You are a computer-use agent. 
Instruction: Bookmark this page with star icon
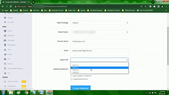(145, 6)
